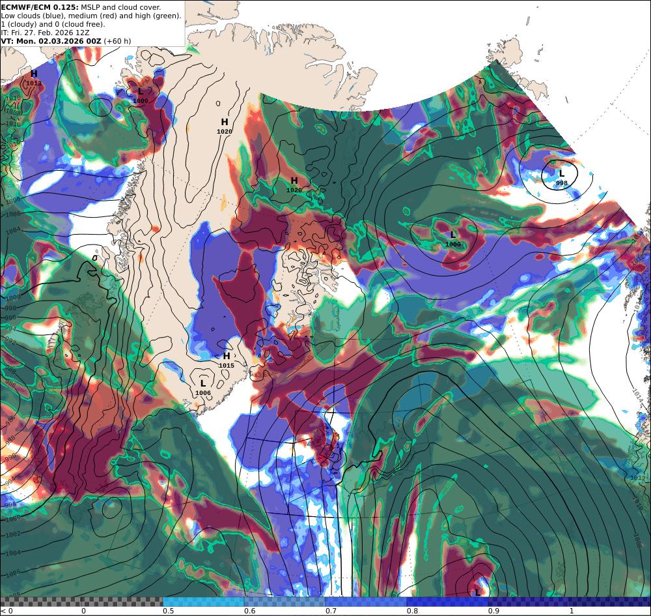Click the '0.9' colorbar tick label
This screenshot has width=651, height=616.
point(493,611)
